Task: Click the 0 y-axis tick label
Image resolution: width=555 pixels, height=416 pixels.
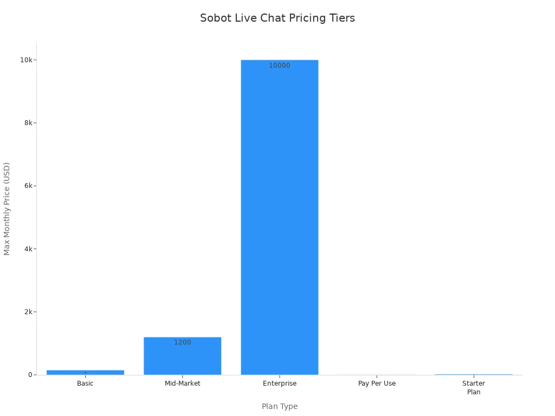Action: click(30, 375)
